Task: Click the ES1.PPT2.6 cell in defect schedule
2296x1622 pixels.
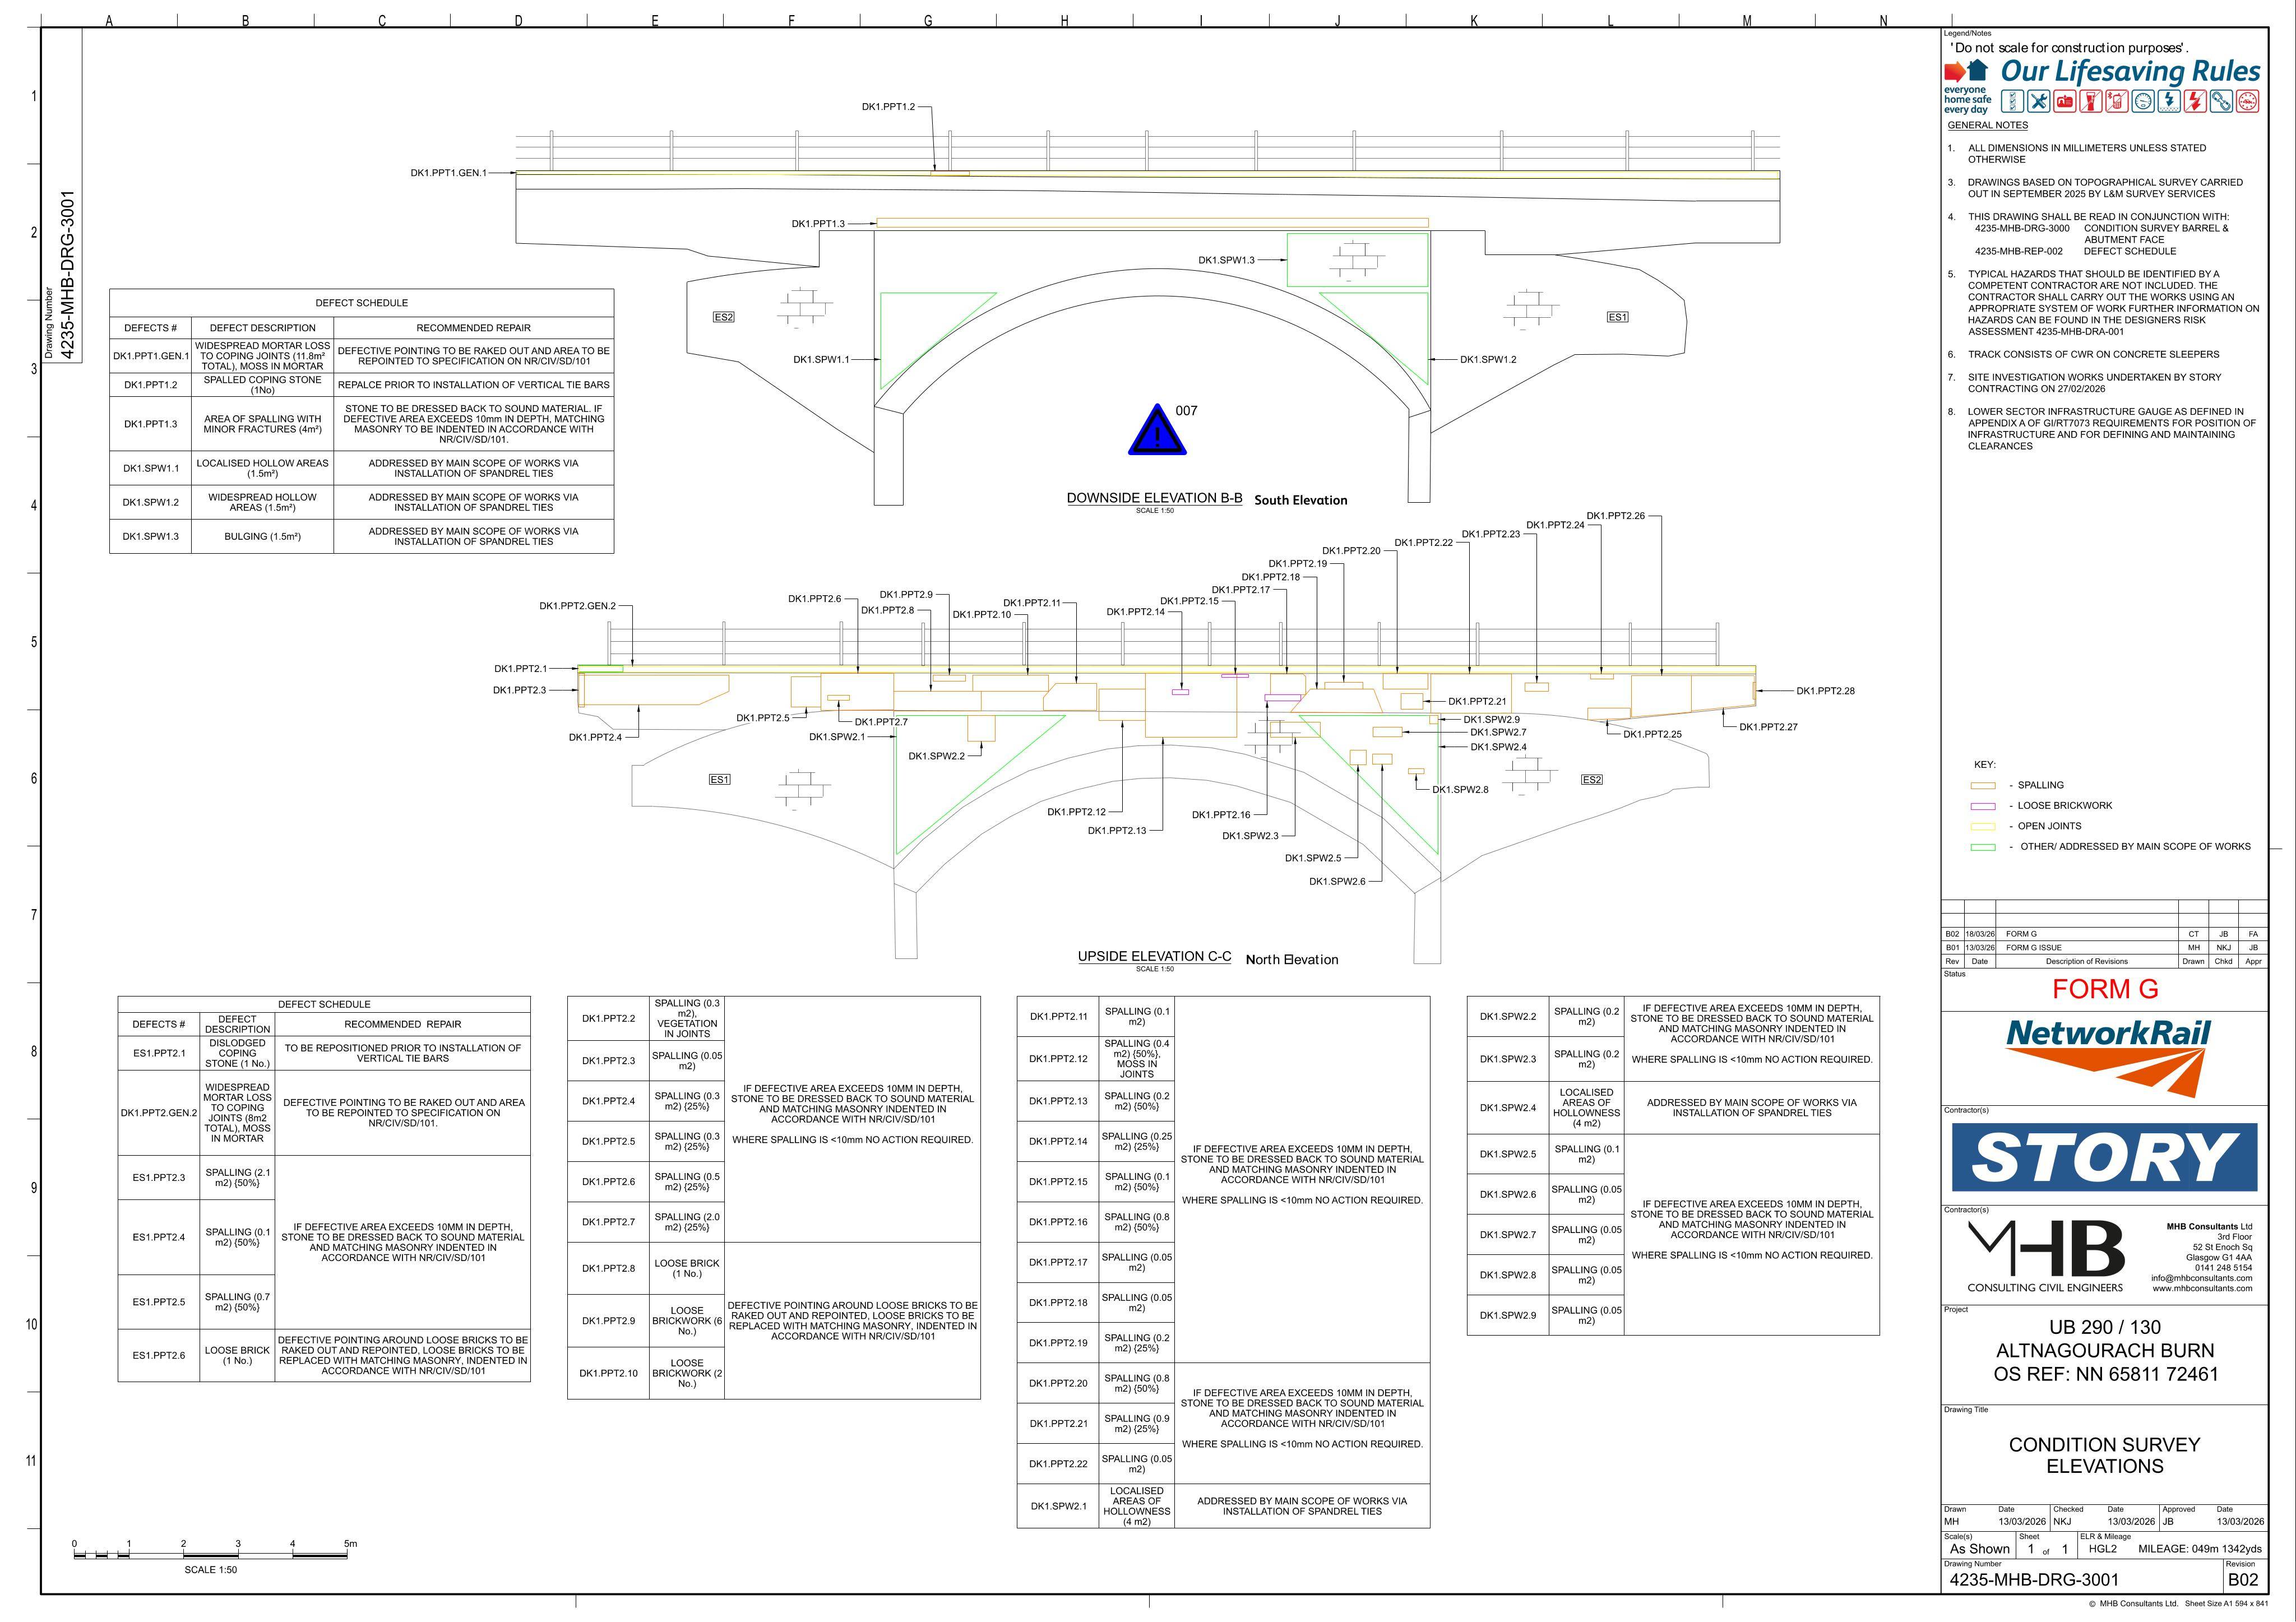Action: pyautogui.click(x=159, y=1355)
